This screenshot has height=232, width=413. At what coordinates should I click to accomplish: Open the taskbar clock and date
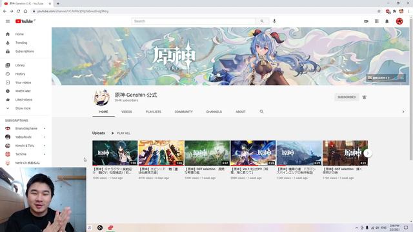[394, 227]
